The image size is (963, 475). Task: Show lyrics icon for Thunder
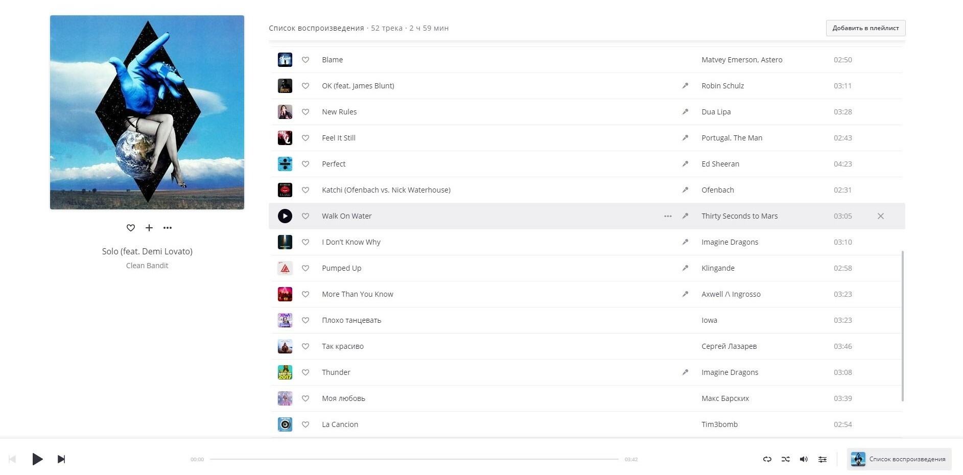click(x=685, y=372)
